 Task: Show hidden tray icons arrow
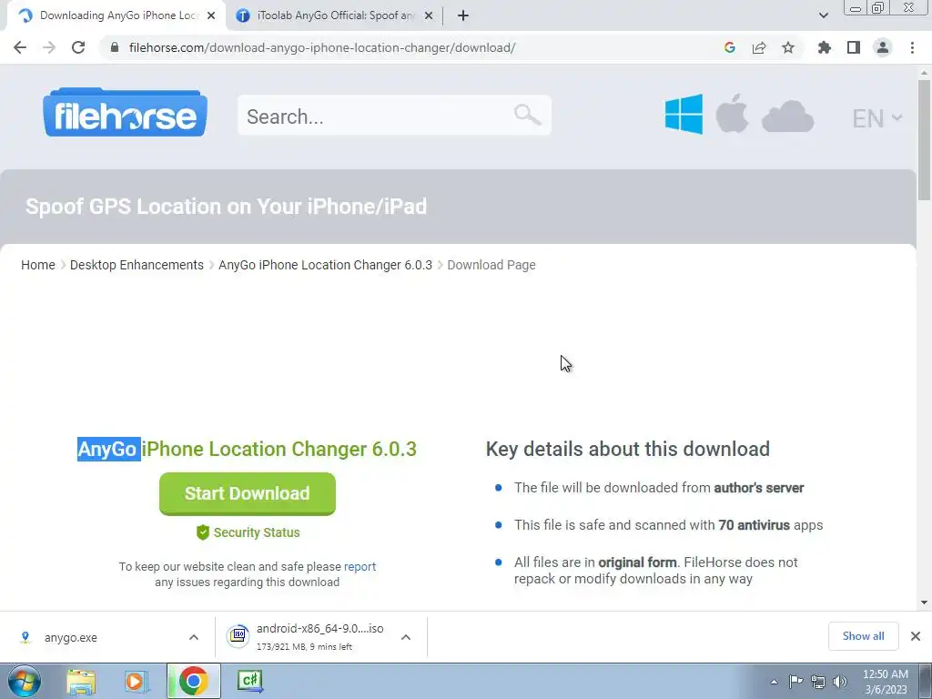(x=774, y=682)
